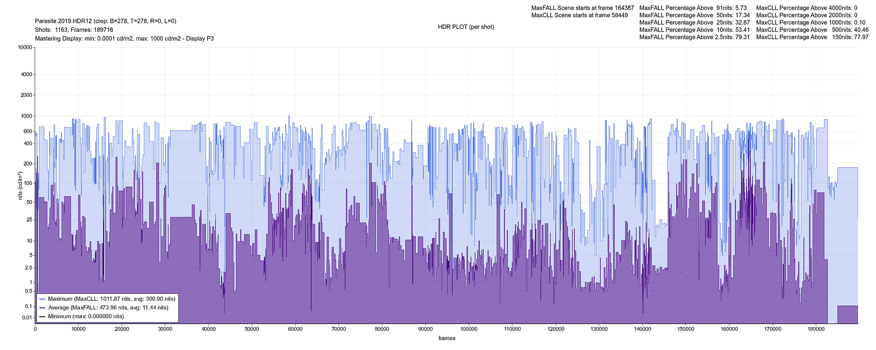Click "MaxCLL Percentage Above 1000nits: 0.10"
This screenshot has height=350, width=876.
pyautogui.click(x=811, y=22)
